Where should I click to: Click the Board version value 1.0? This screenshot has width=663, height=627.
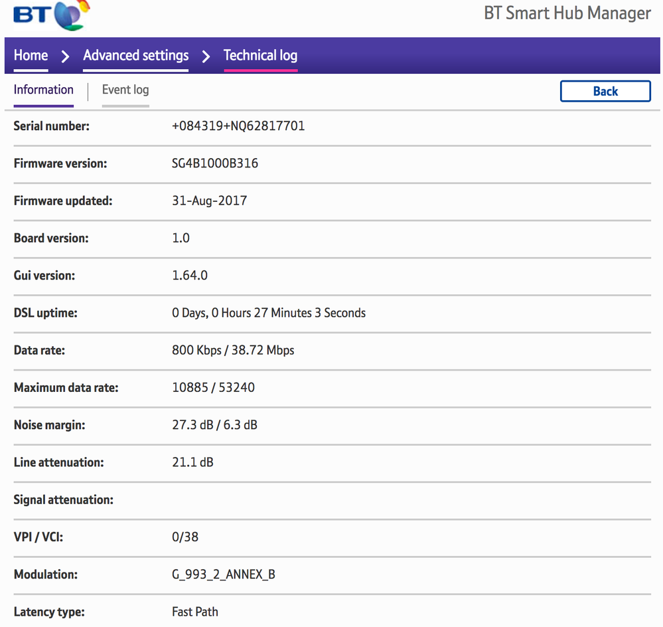[181, 238]
